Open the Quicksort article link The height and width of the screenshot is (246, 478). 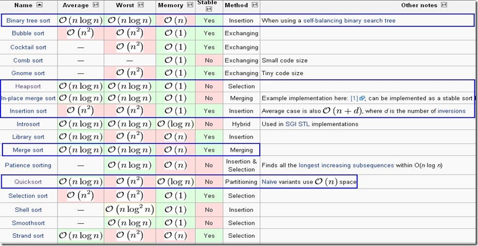coord(28,182)
